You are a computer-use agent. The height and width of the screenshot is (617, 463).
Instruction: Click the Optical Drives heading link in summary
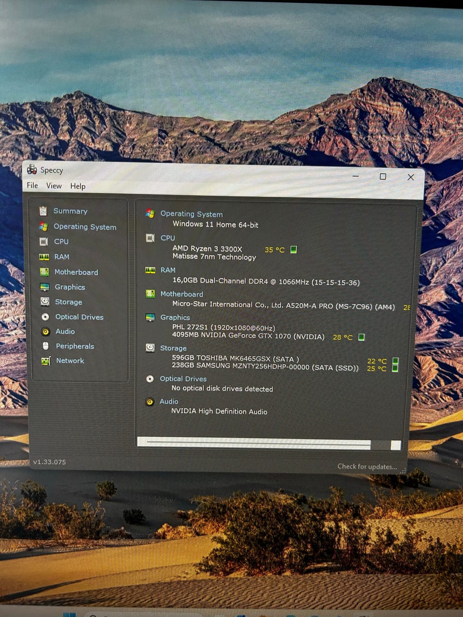point(183,379)
